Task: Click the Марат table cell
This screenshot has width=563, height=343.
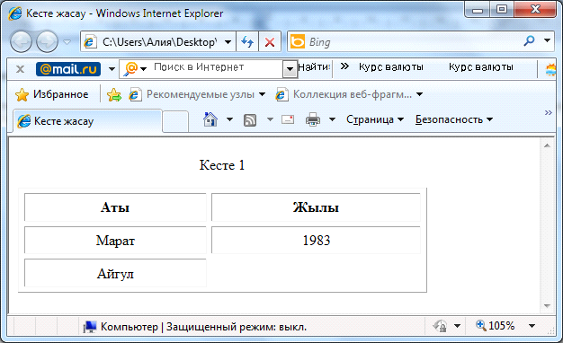Action: [x=115, y=240]
